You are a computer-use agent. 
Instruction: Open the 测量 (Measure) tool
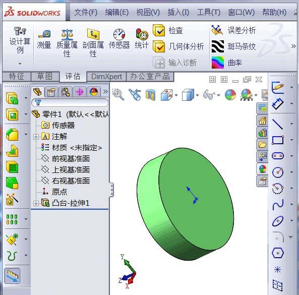tap(44, 39)
